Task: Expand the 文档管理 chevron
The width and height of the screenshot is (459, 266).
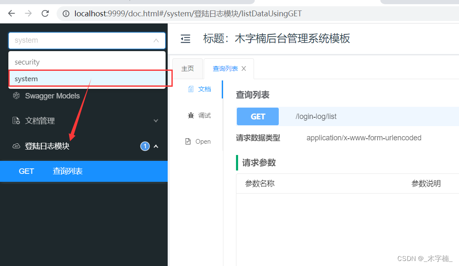Action: (x=156, y=121)
